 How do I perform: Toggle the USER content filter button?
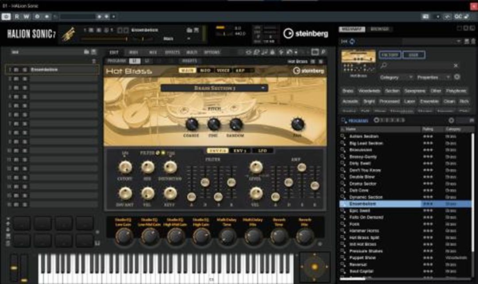(x=413, y=54)
